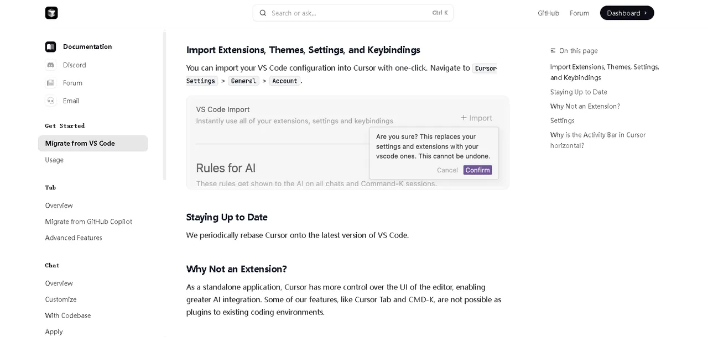The height and width of the screenshot is (337, 708).
Task: Open Advanced Features under Tab
Action: pos(74,238)
